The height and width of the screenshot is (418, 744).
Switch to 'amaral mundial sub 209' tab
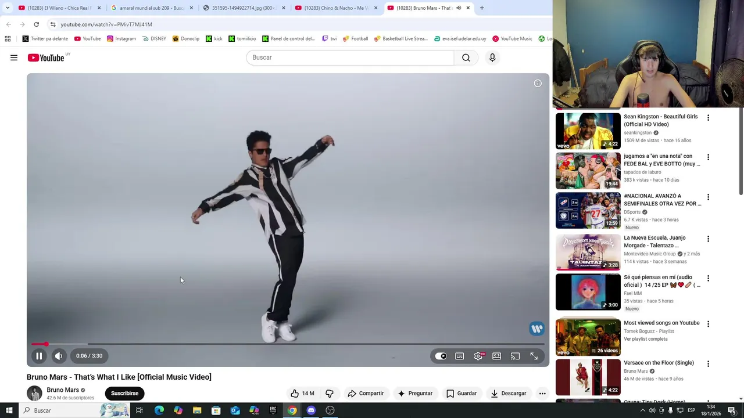pyautogui.click(x=152, y=8)
